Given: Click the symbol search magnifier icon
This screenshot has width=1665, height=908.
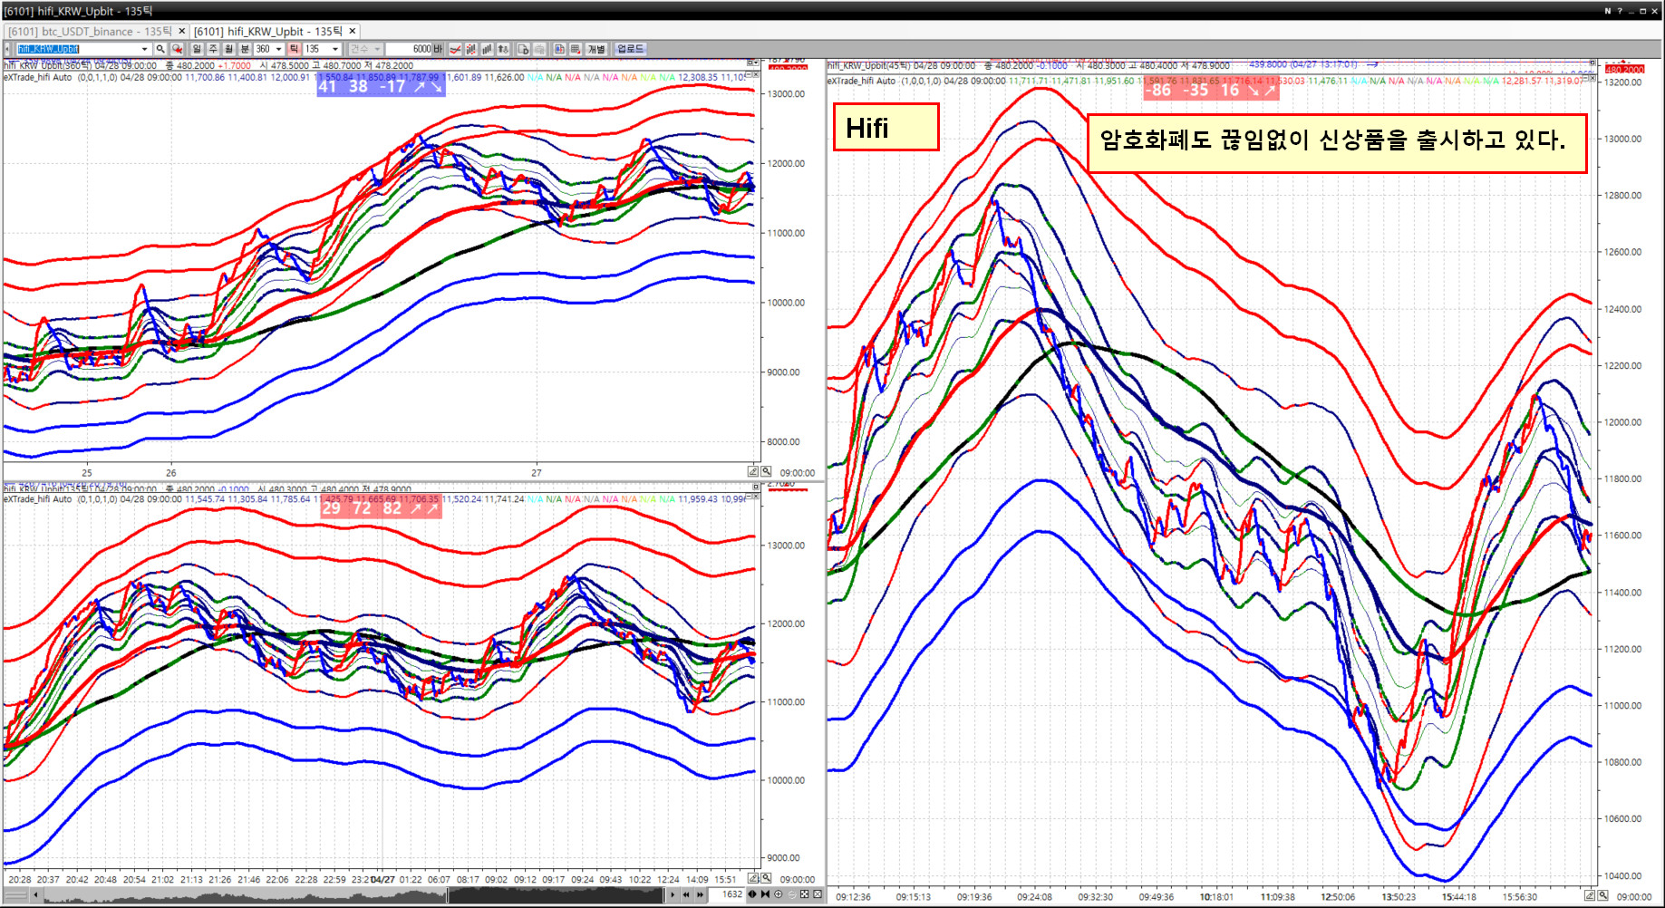Looking at the screenshot, I should pyautogui.click(x=160, y=49).
